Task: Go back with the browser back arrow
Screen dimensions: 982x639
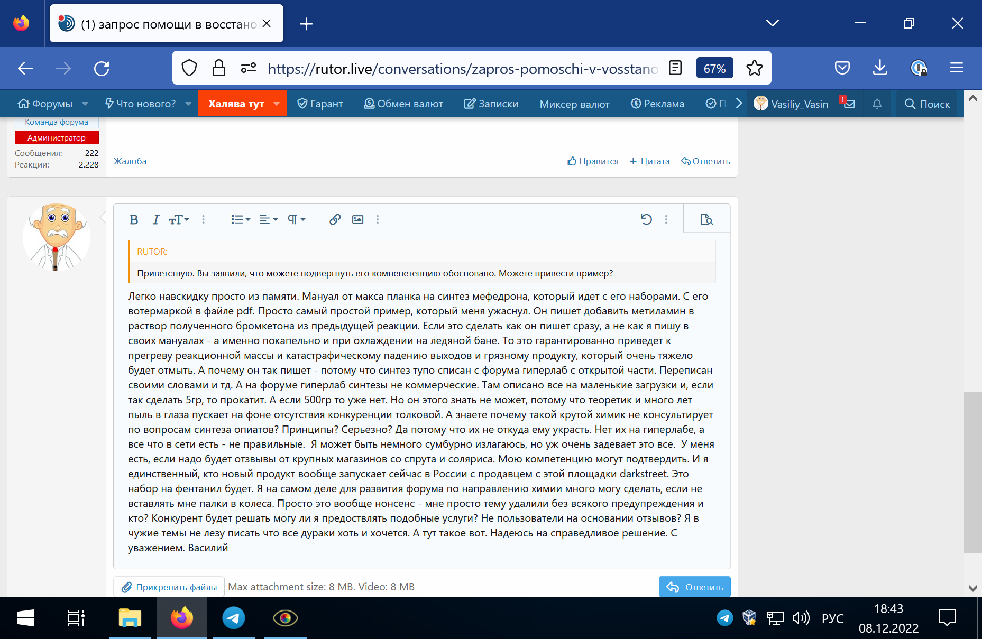Action: pyautogui.click(x=25, y=68)
